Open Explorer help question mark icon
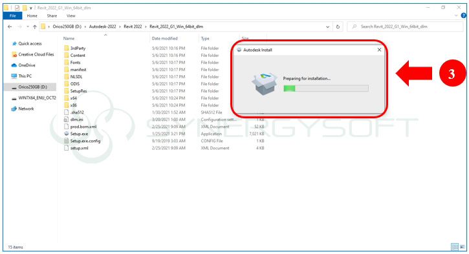This screenshot has width=469, height=254. 464,16
